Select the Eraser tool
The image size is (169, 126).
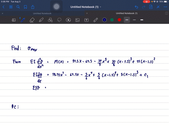(x=32, y=20)
